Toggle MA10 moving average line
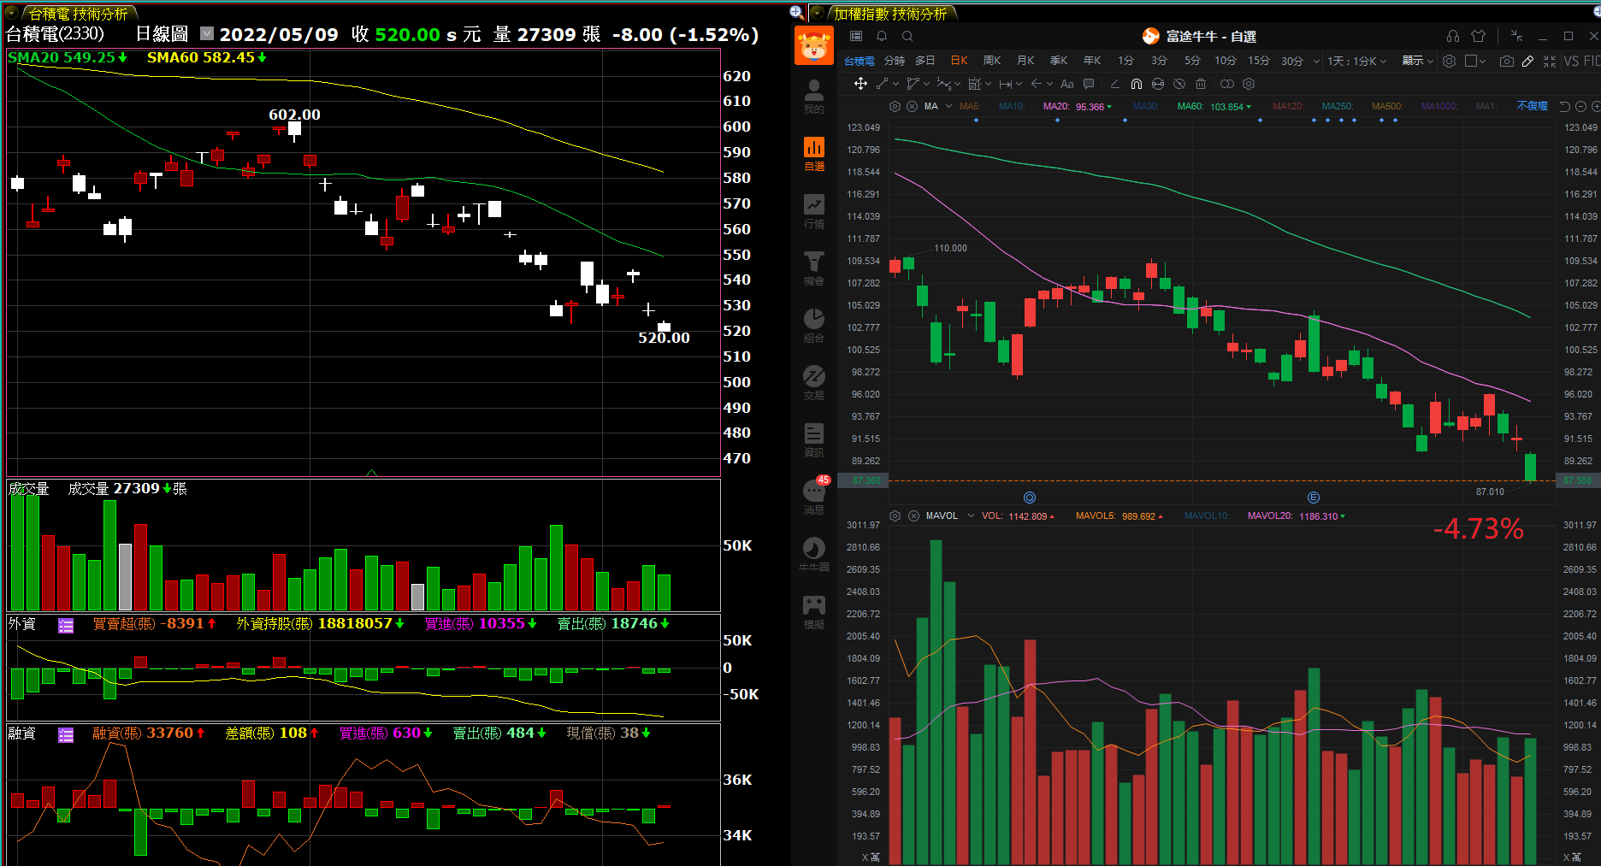The height and width of the screenshot is (866, 1601). (x=1012, y=106)
